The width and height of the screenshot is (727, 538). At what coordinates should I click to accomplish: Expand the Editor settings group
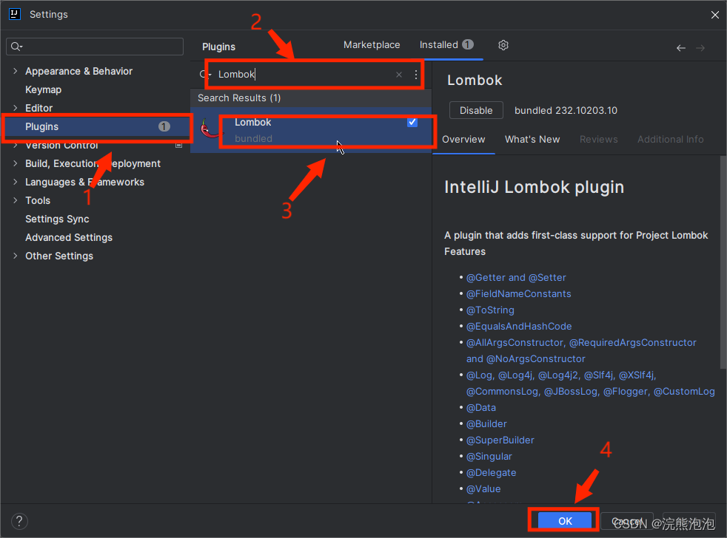pyautogui.click(x=16, y=108)
